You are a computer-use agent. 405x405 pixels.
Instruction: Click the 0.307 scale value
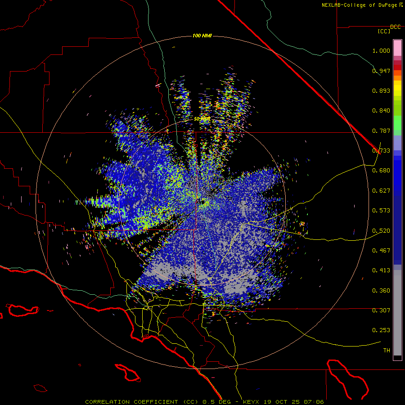(381, 310)
